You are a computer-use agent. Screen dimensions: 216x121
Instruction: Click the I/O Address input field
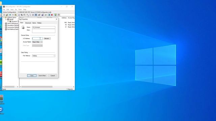click(37, 39)
